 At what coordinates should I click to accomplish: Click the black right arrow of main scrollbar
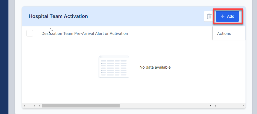[x=211, y=106]
